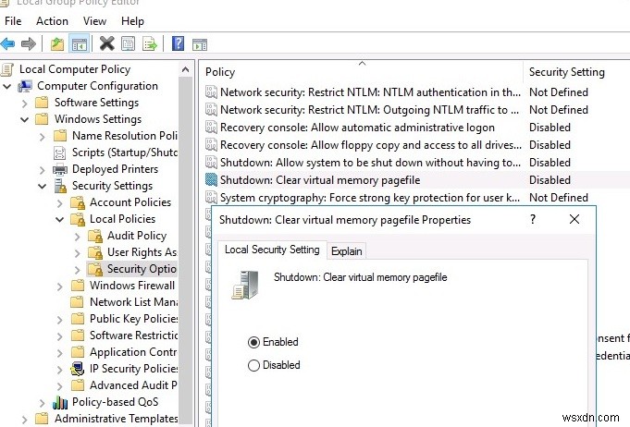The height and width of the screenshot is (427, 630).
Task: Click the Local Computer Policy scroll icon
Action: pyautogui.click(x=7, y=69)
